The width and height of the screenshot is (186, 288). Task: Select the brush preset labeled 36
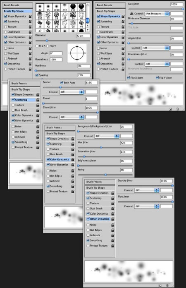(x=40, y=24)
